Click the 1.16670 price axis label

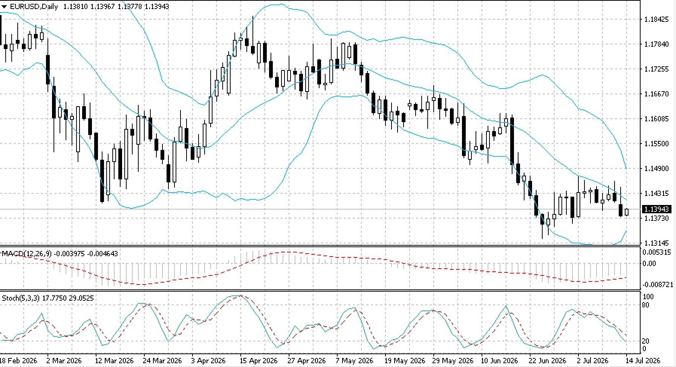tap(657, 94)
